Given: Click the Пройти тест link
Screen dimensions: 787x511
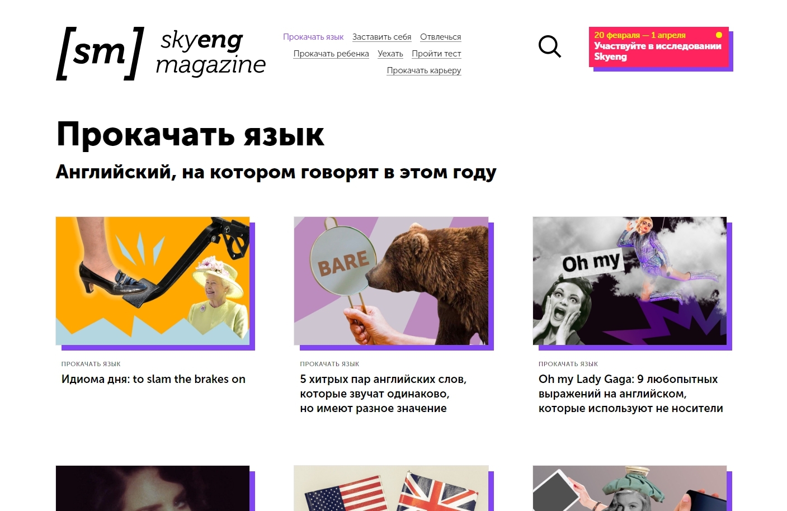Looking at the screenshot, I should point(436,54).
